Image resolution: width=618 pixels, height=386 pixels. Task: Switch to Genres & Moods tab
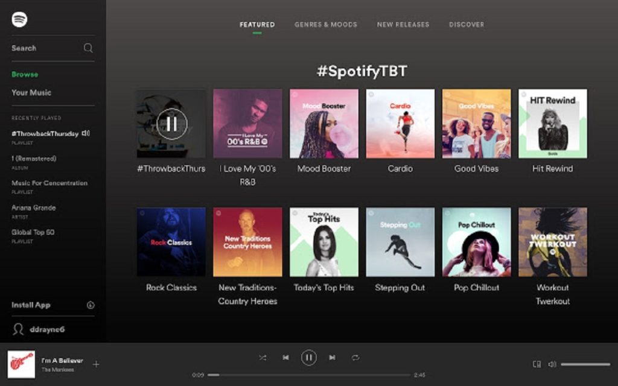pos(325,25)
